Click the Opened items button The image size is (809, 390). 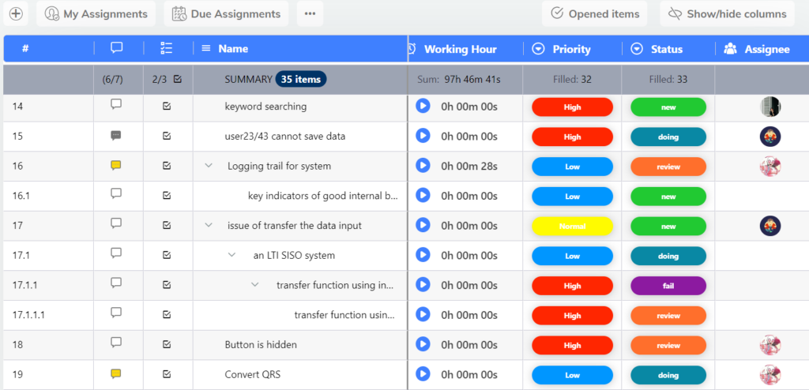tap(595, 13)
